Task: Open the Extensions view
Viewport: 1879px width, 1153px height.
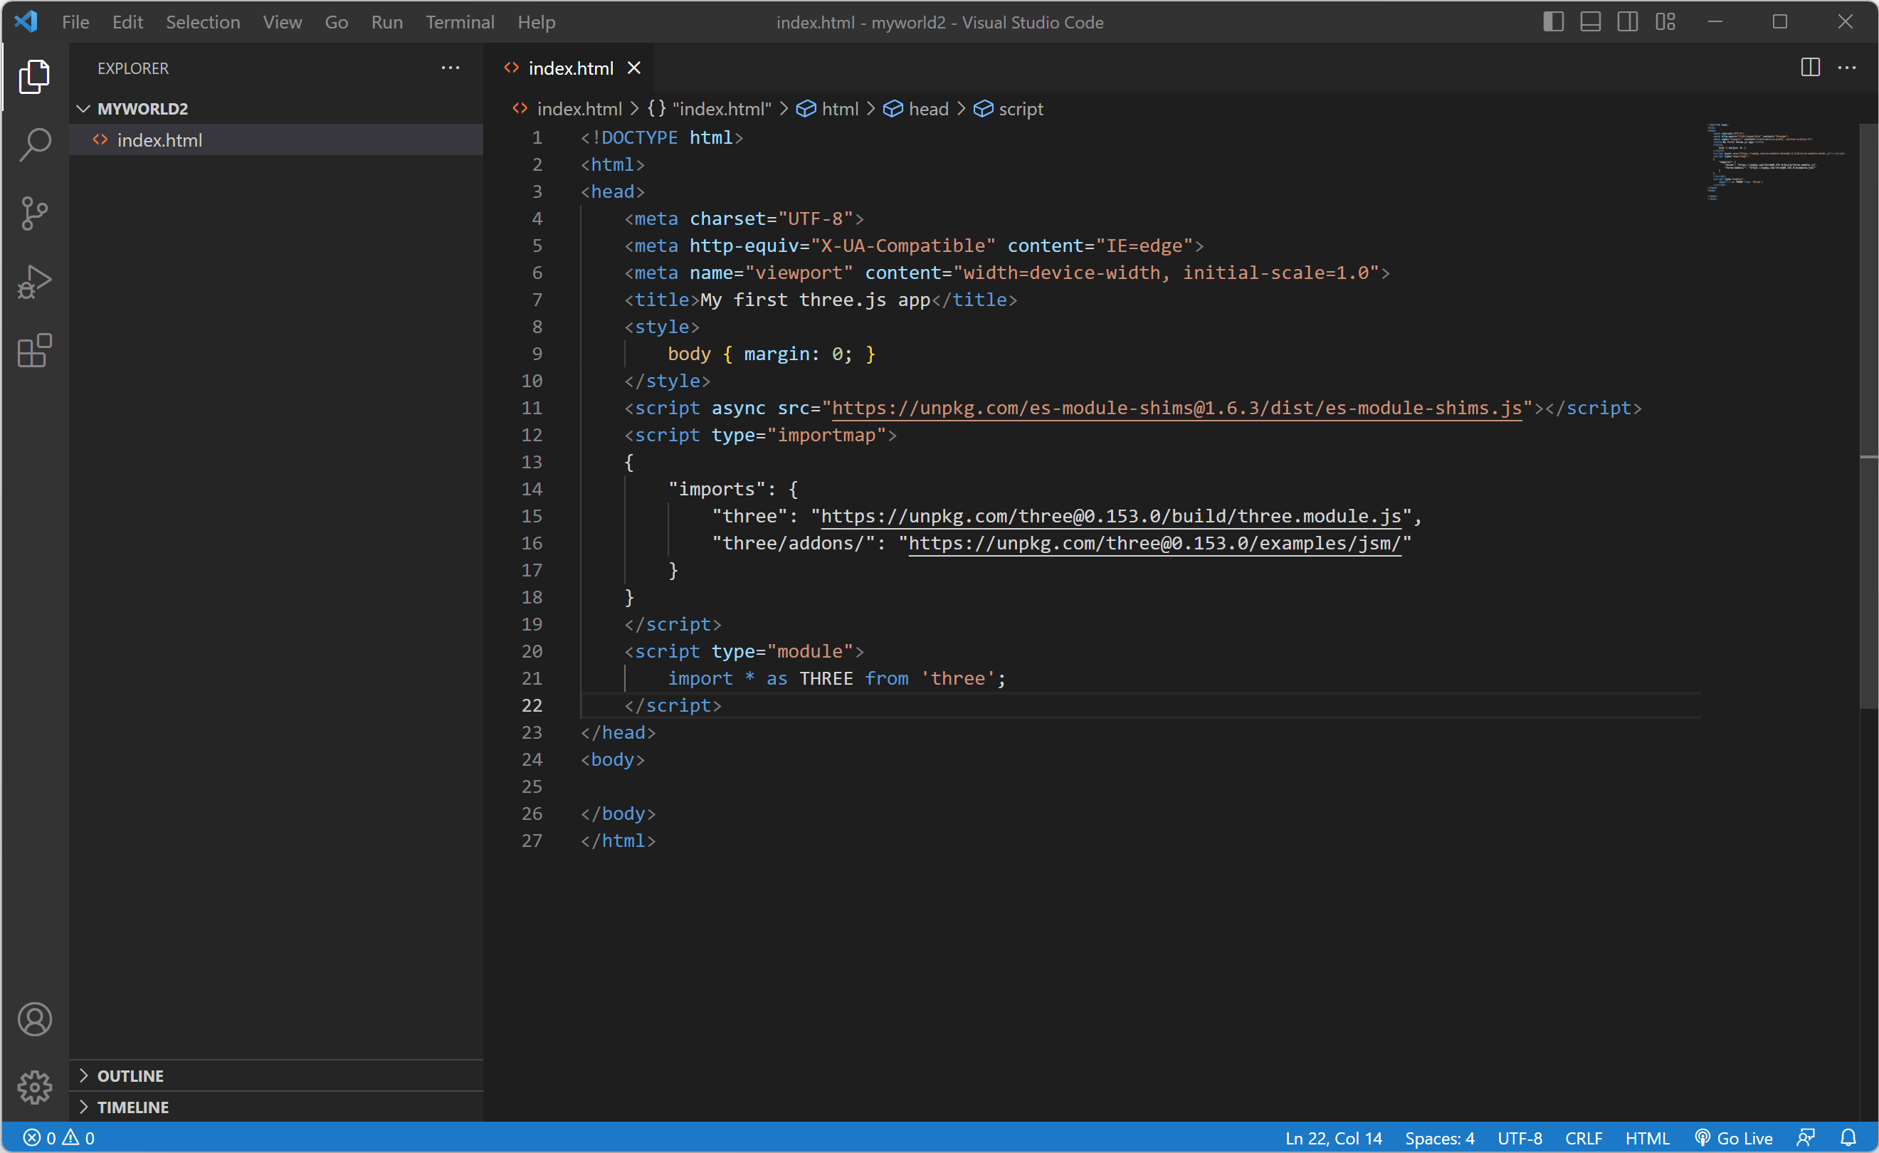Action: (34, 351)
